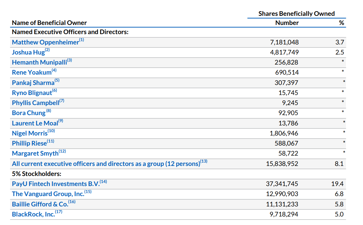Open the Matthew Oppenheimer name link
This screenshot has width=363, height=225.
(x=46, y=42)
